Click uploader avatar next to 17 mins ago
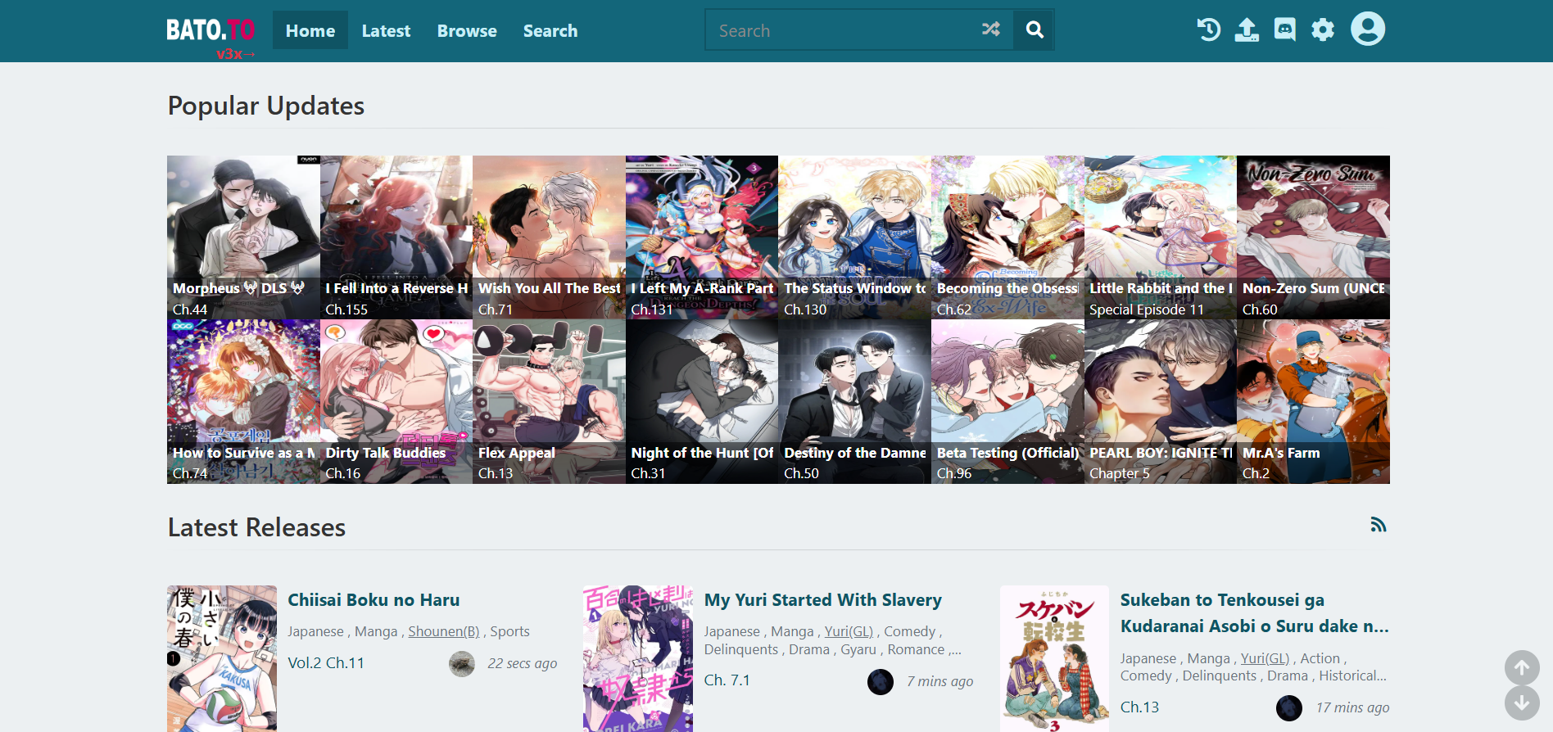Viewport: 1553px width, 732px height. click(1289, 708)
